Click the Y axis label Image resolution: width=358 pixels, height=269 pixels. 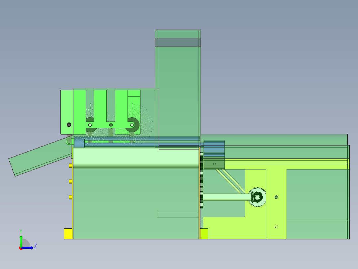21,231
